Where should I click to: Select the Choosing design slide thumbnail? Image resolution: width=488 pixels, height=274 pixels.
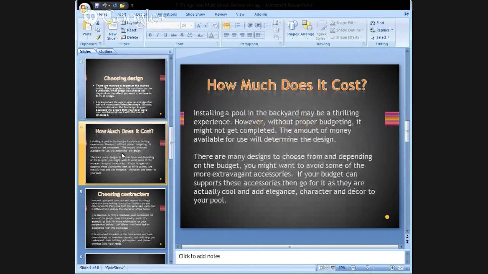[x=125, y=88]
